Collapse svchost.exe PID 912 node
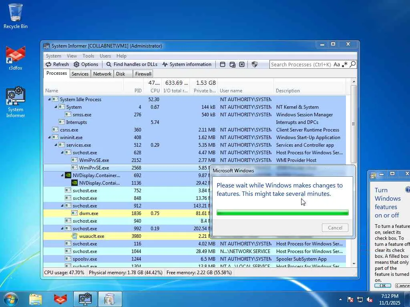Screen dimensions: 410x307 62,206
